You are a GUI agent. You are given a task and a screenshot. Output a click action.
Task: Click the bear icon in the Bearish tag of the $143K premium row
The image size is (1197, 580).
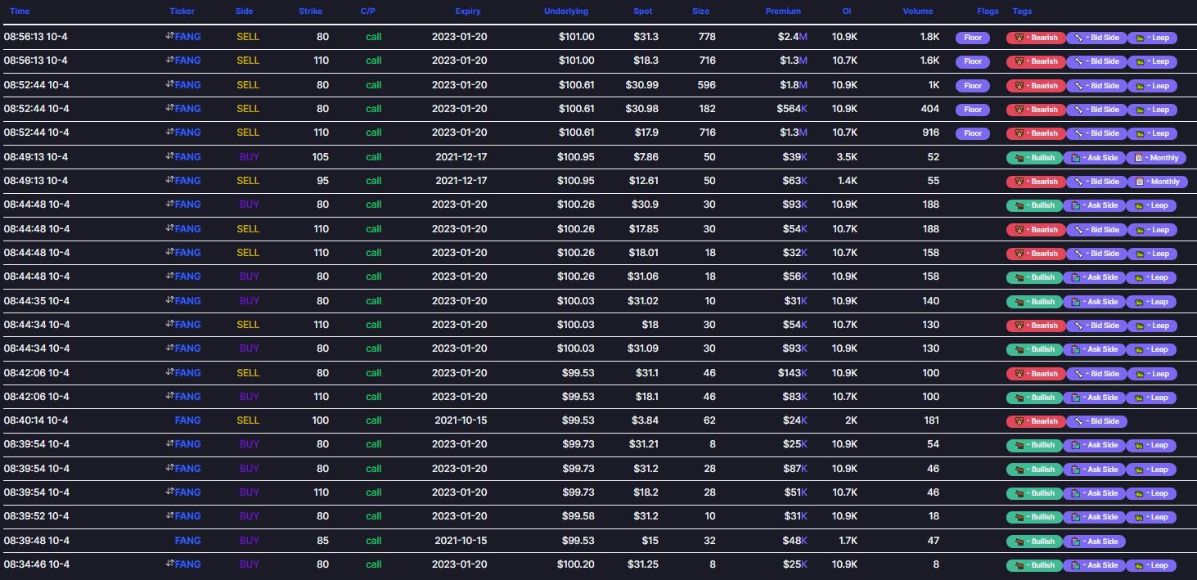pyautogui.click(x=1019, y=374)
